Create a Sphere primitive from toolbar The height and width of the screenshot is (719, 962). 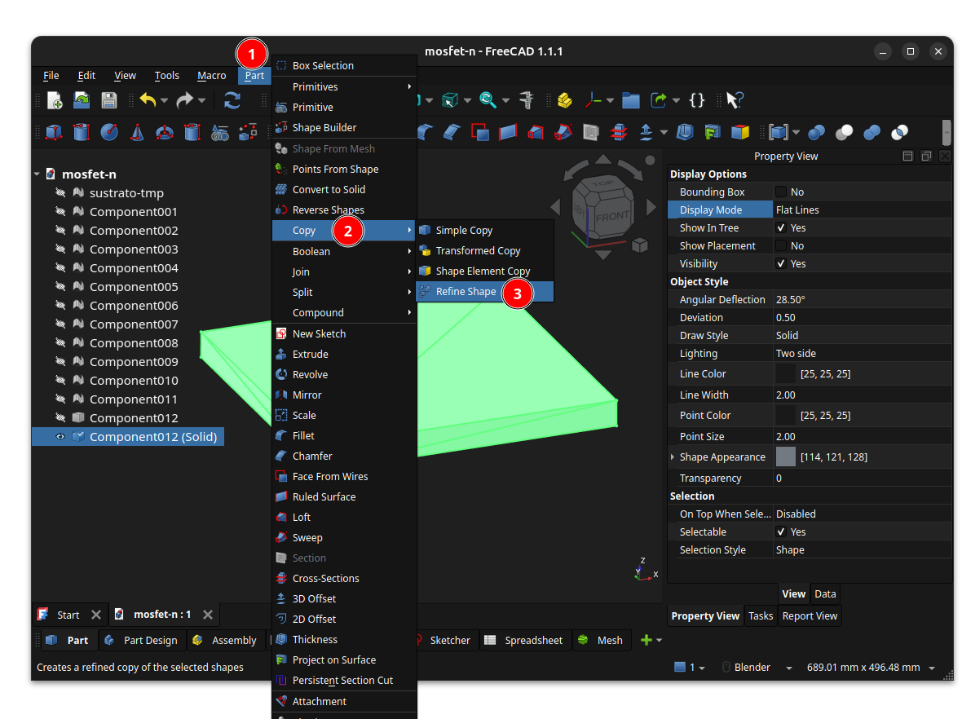(109, 132)
